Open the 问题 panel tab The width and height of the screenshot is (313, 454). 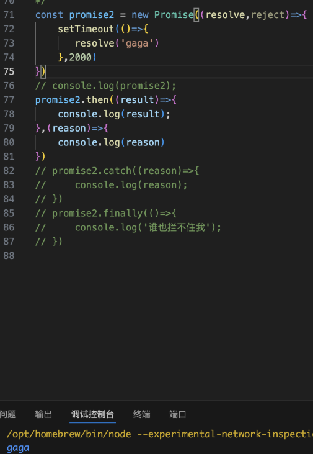point(8,414)
